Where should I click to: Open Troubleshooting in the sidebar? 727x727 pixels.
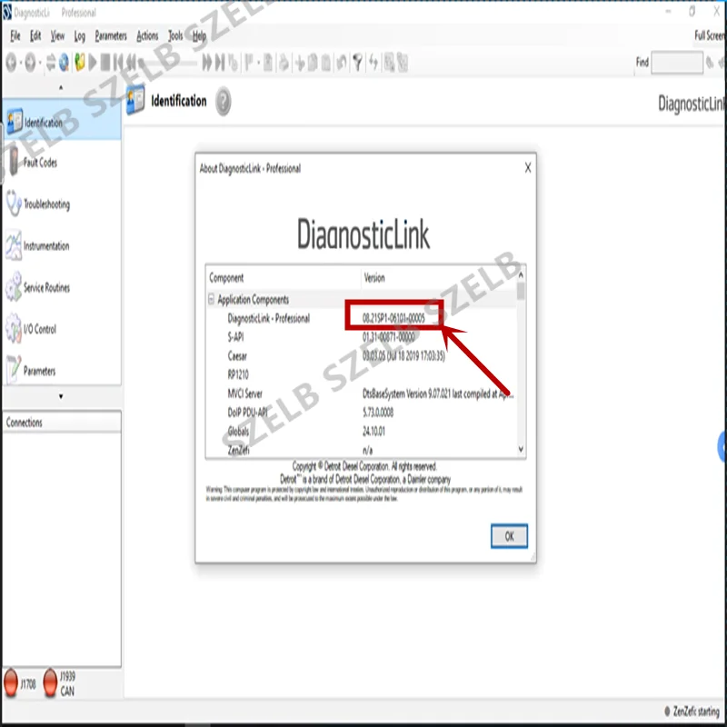click(x=62, y=204)
